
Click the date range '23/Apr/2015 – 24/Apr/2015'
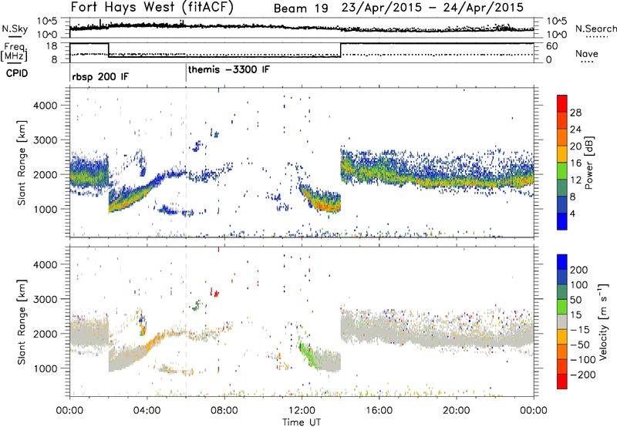point(433,8)
